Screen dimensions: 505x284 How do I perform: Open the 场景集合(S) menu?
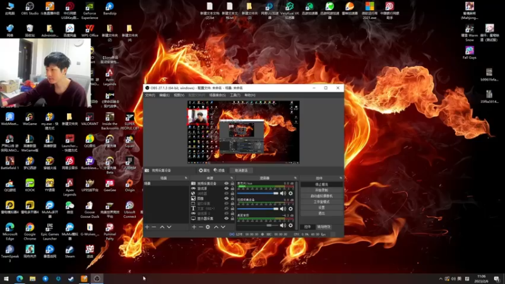click(x=217, y=95)
